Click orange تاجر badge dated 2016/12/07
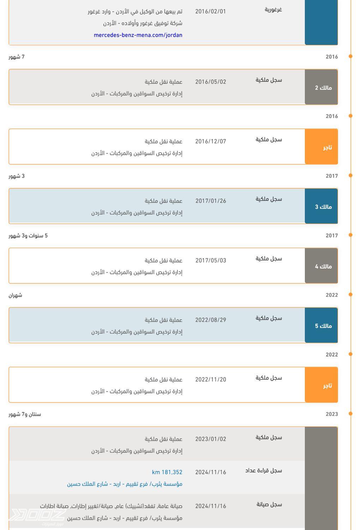 point(327,147)
